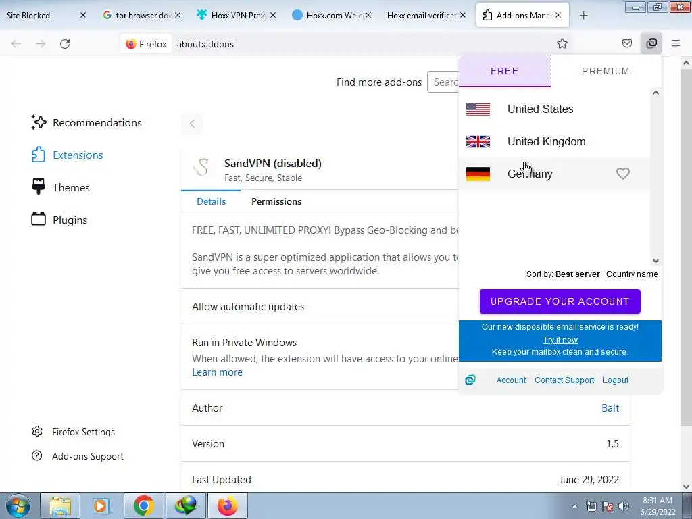Select the United Kingdom flag icon
Screen dimensions: 692x519
coord(478,141)
